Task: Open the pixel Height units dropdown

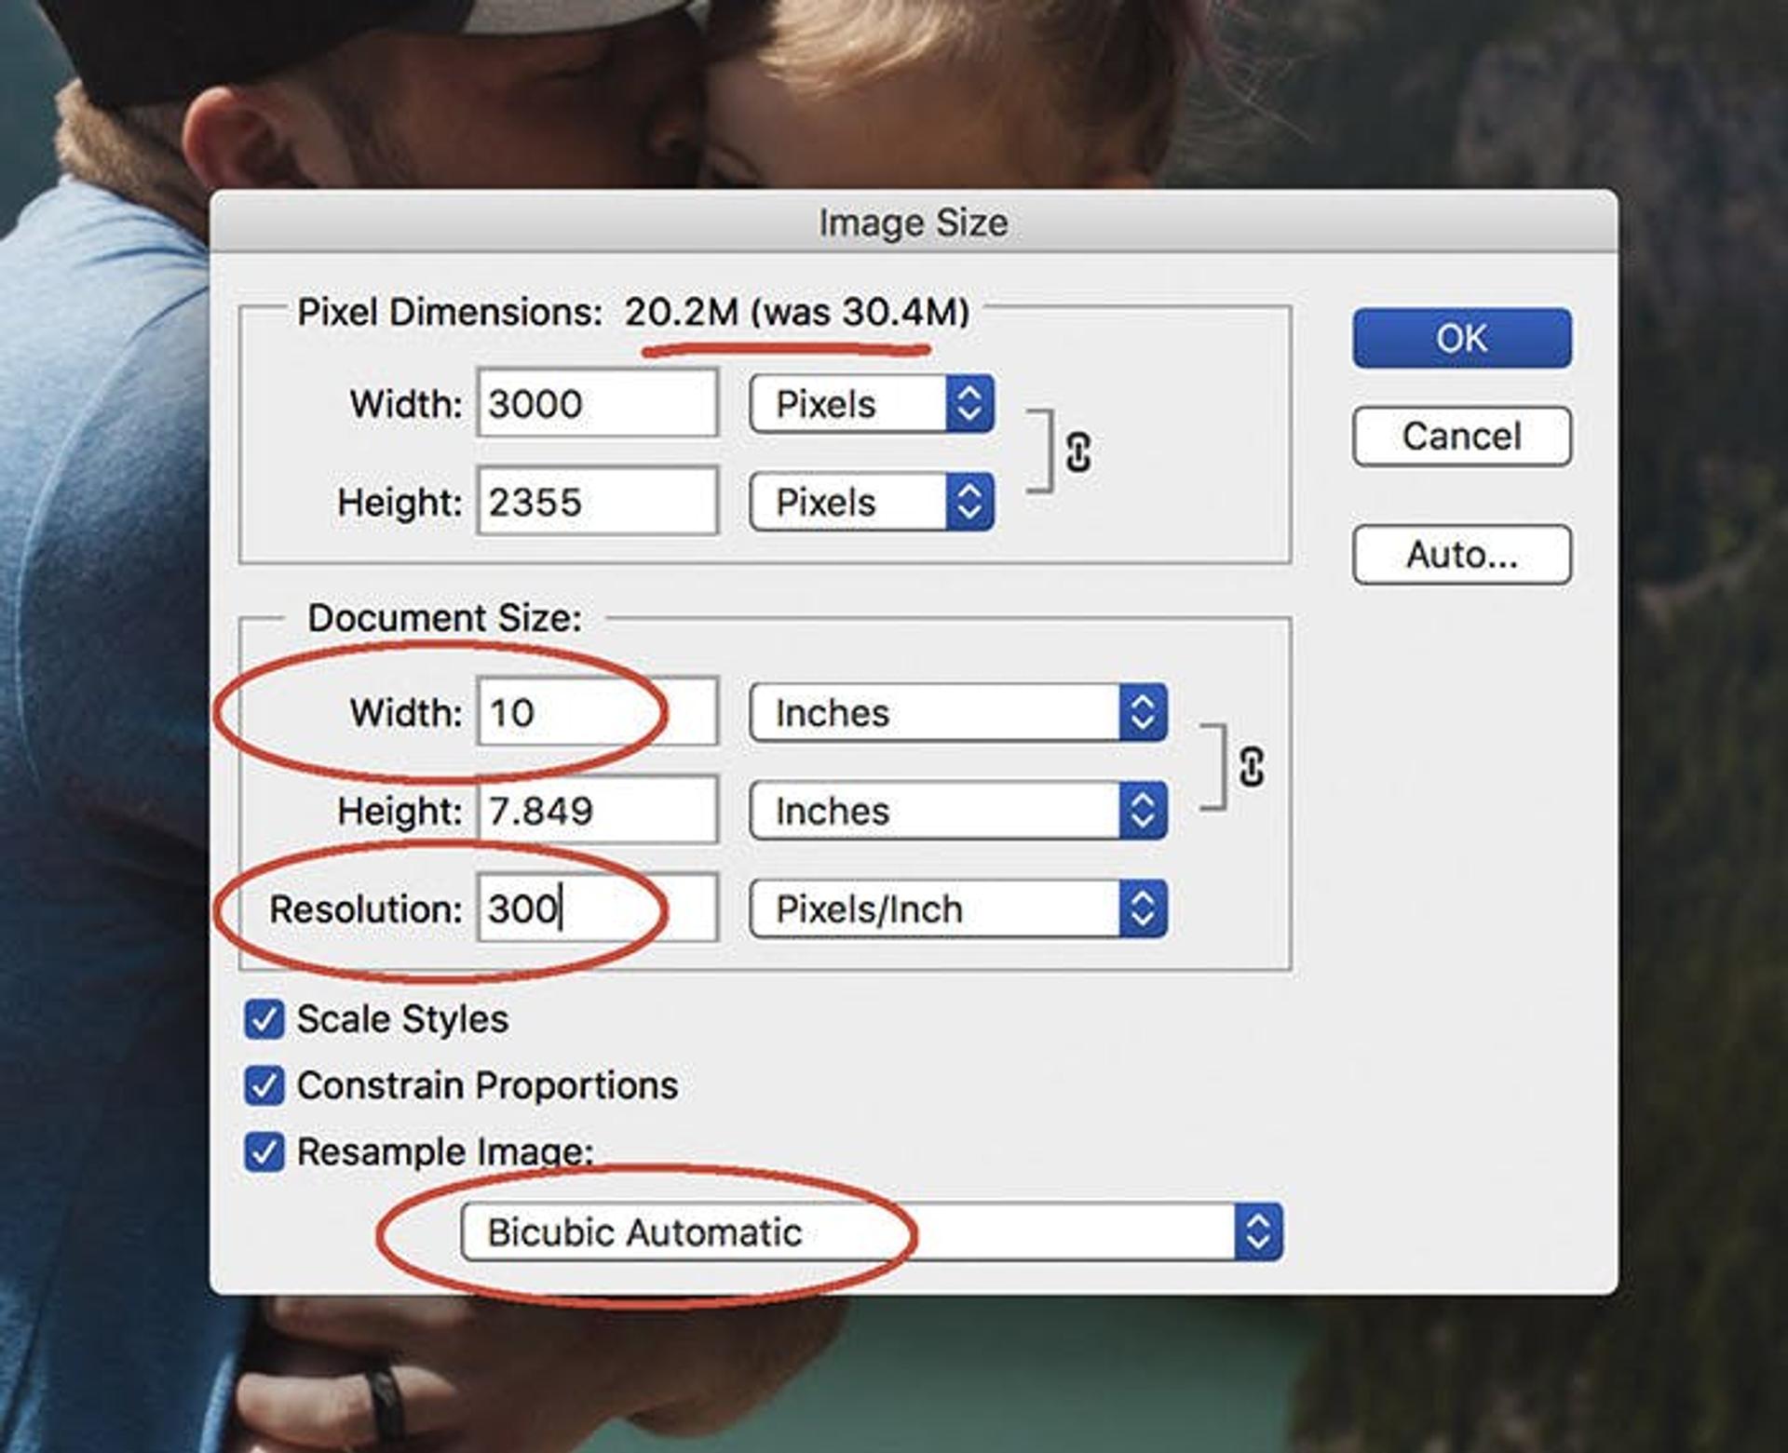Action: point(872,503)
